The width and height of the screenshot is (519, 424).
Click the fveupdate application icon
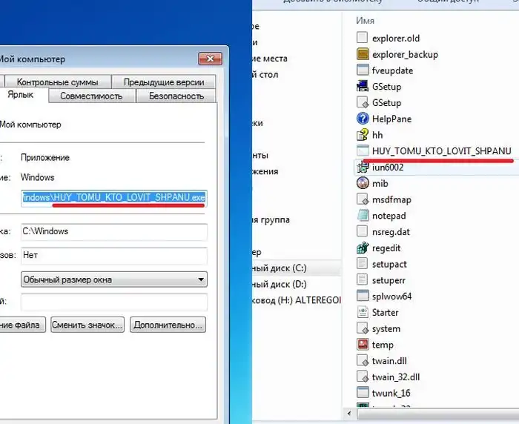pos(363,70)
